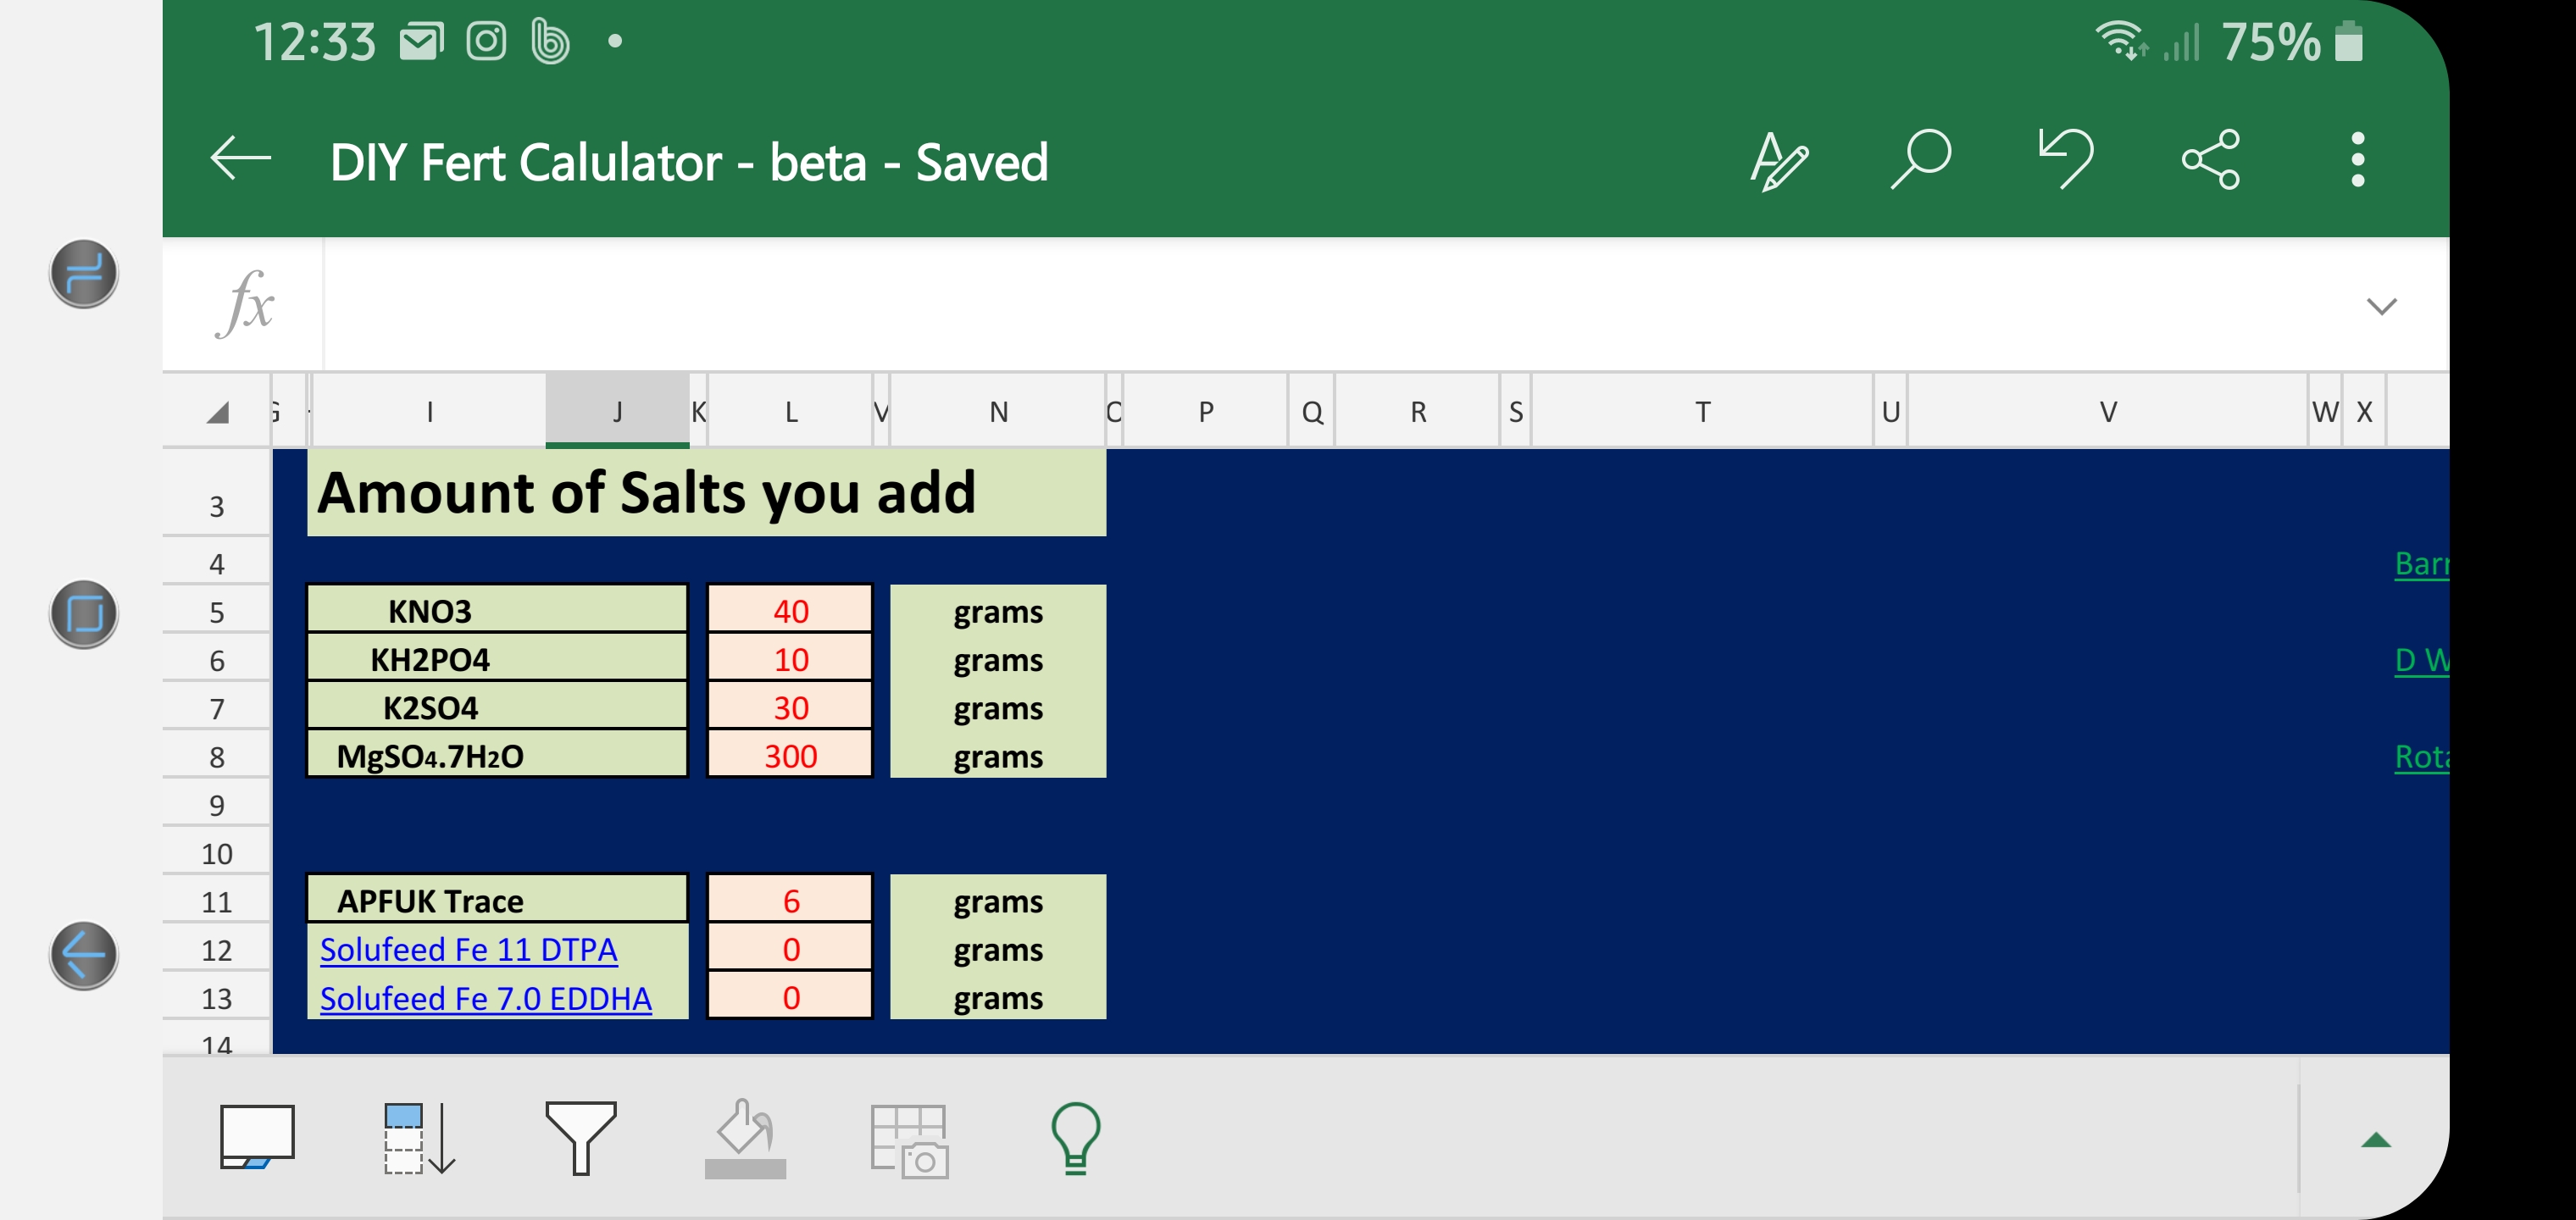
Task: Select column I header
Action: [429, 411]
